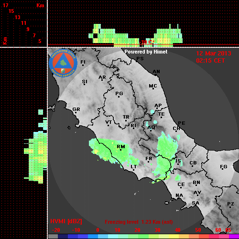Click the PE (Pescara) city label
The height and width of the screenshot is (239, 239).
click(182, 123)
